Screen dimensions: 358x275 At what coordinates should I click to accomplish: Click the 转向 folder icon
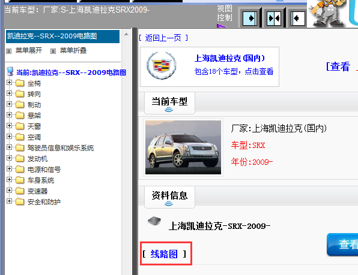tap(20, 94)
